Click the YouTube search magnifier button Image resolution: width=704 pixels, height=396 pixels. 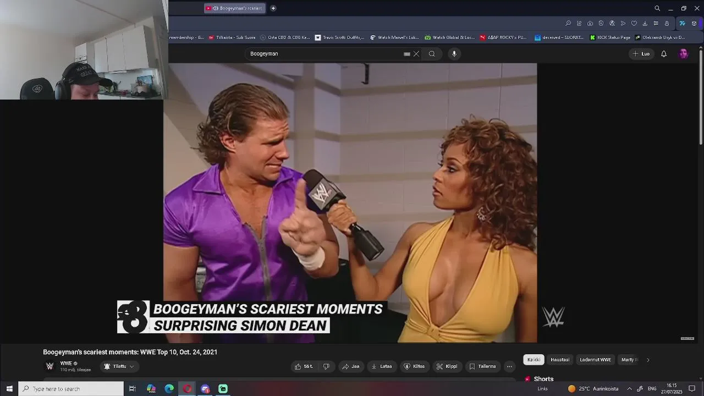pos(432,54)
